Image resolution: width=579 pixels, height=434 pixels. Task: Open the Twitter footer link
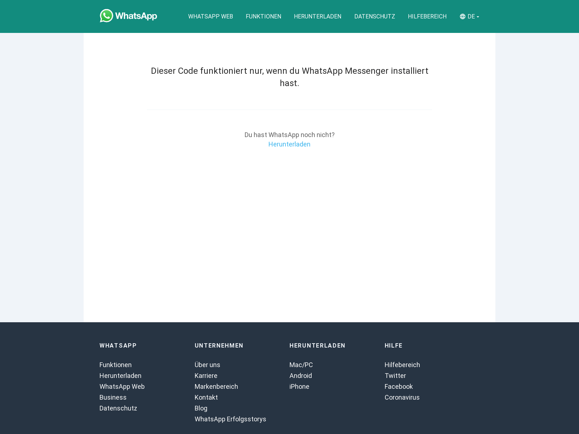coord(395,376)
